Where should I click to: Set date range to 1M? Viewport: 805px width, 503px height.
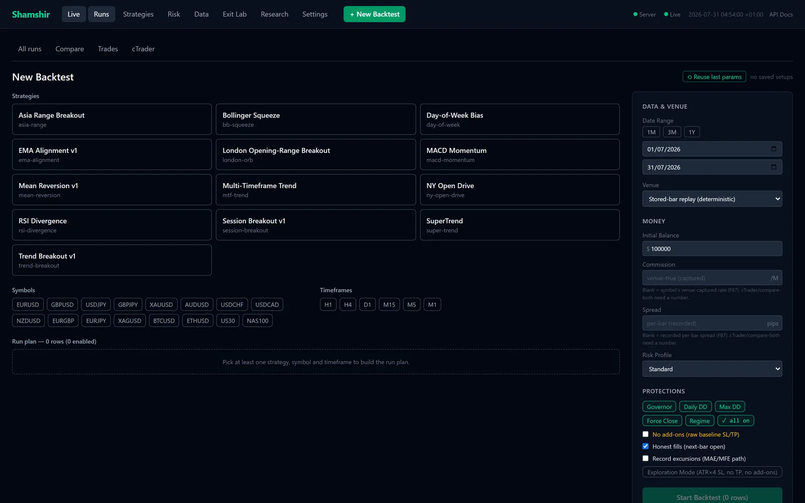click(x=651, y=132)
